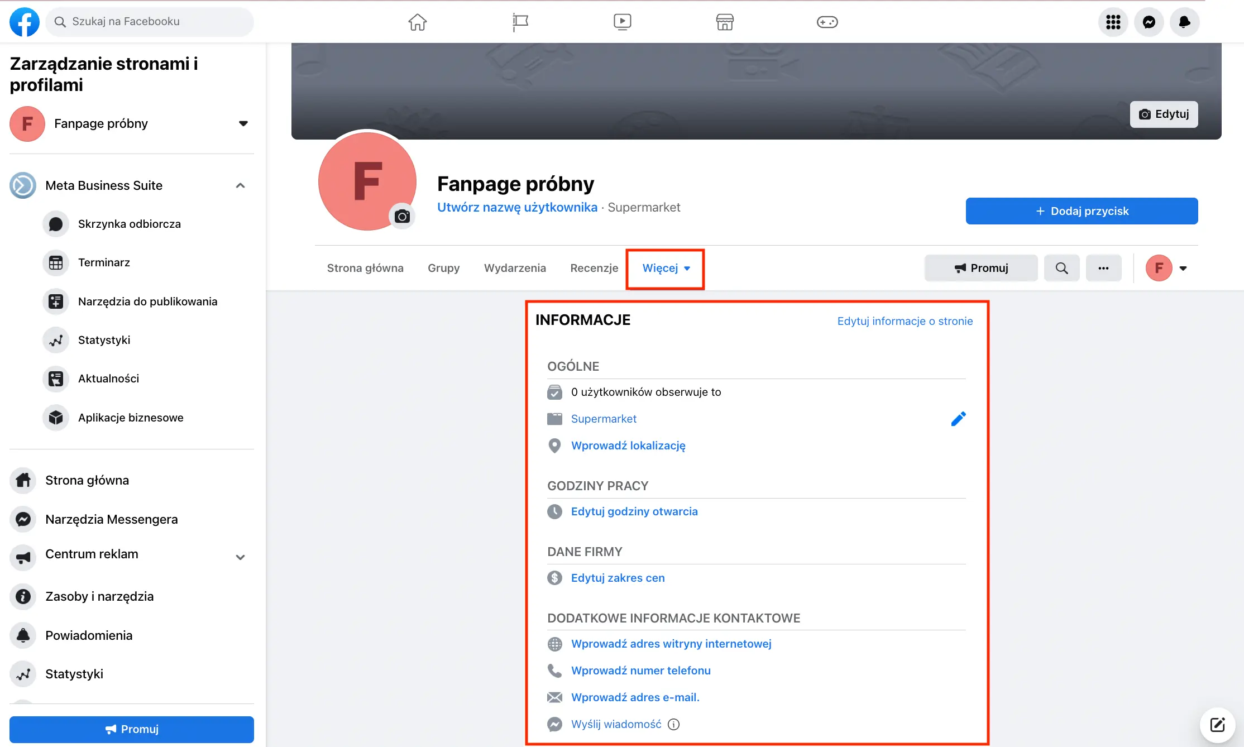Viewport: 1244px width, 747px height.
Task: Click the search magnifier next to Promuj
Action: pos(1061,268)
